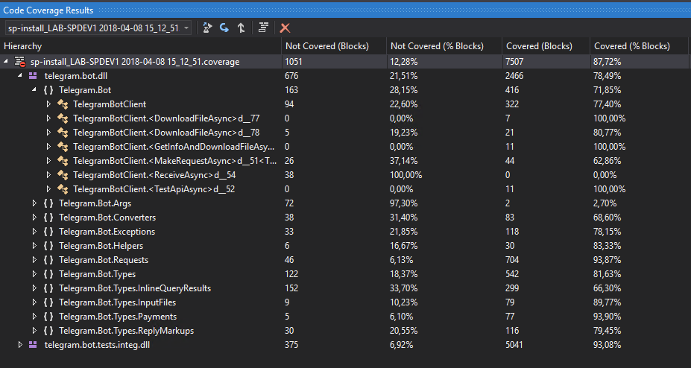Screen dimensions: 691x368
Task: Click the Merge Results up-arrow icon
Action: coord(241,28)
